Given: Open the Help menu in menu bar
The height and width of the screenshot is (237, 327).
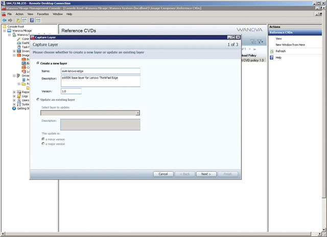Looking at the screenshot, I should [69, 14].
